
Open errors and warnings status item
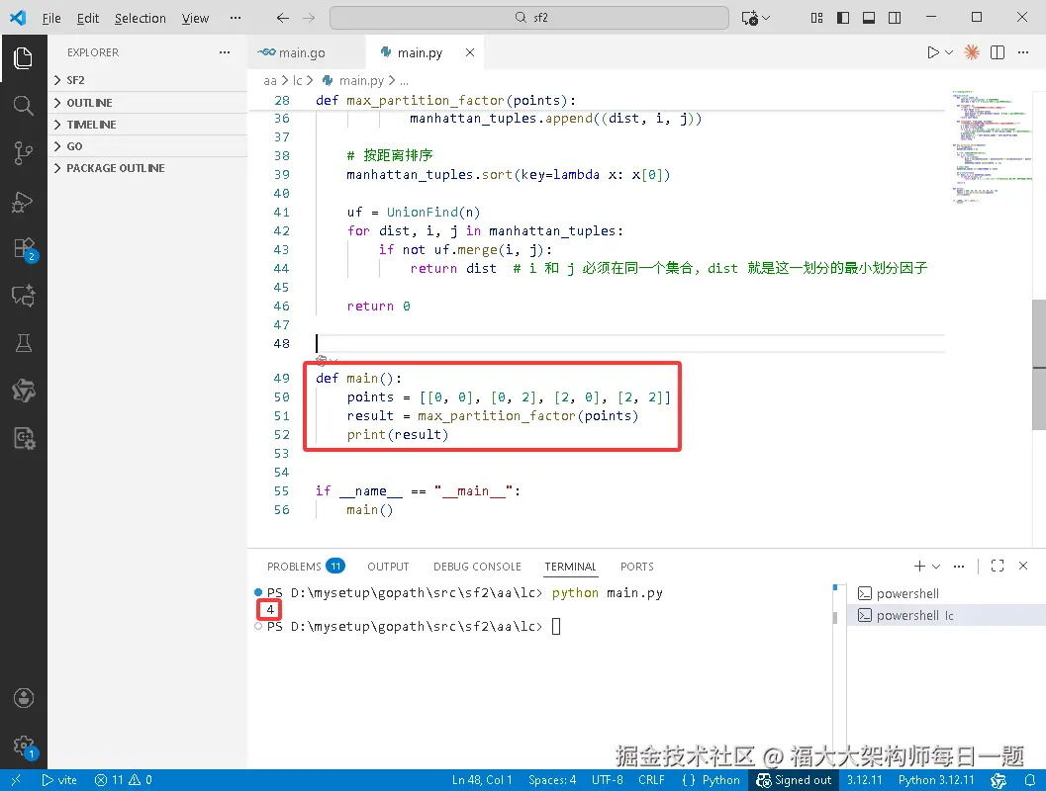click(124, 780)
